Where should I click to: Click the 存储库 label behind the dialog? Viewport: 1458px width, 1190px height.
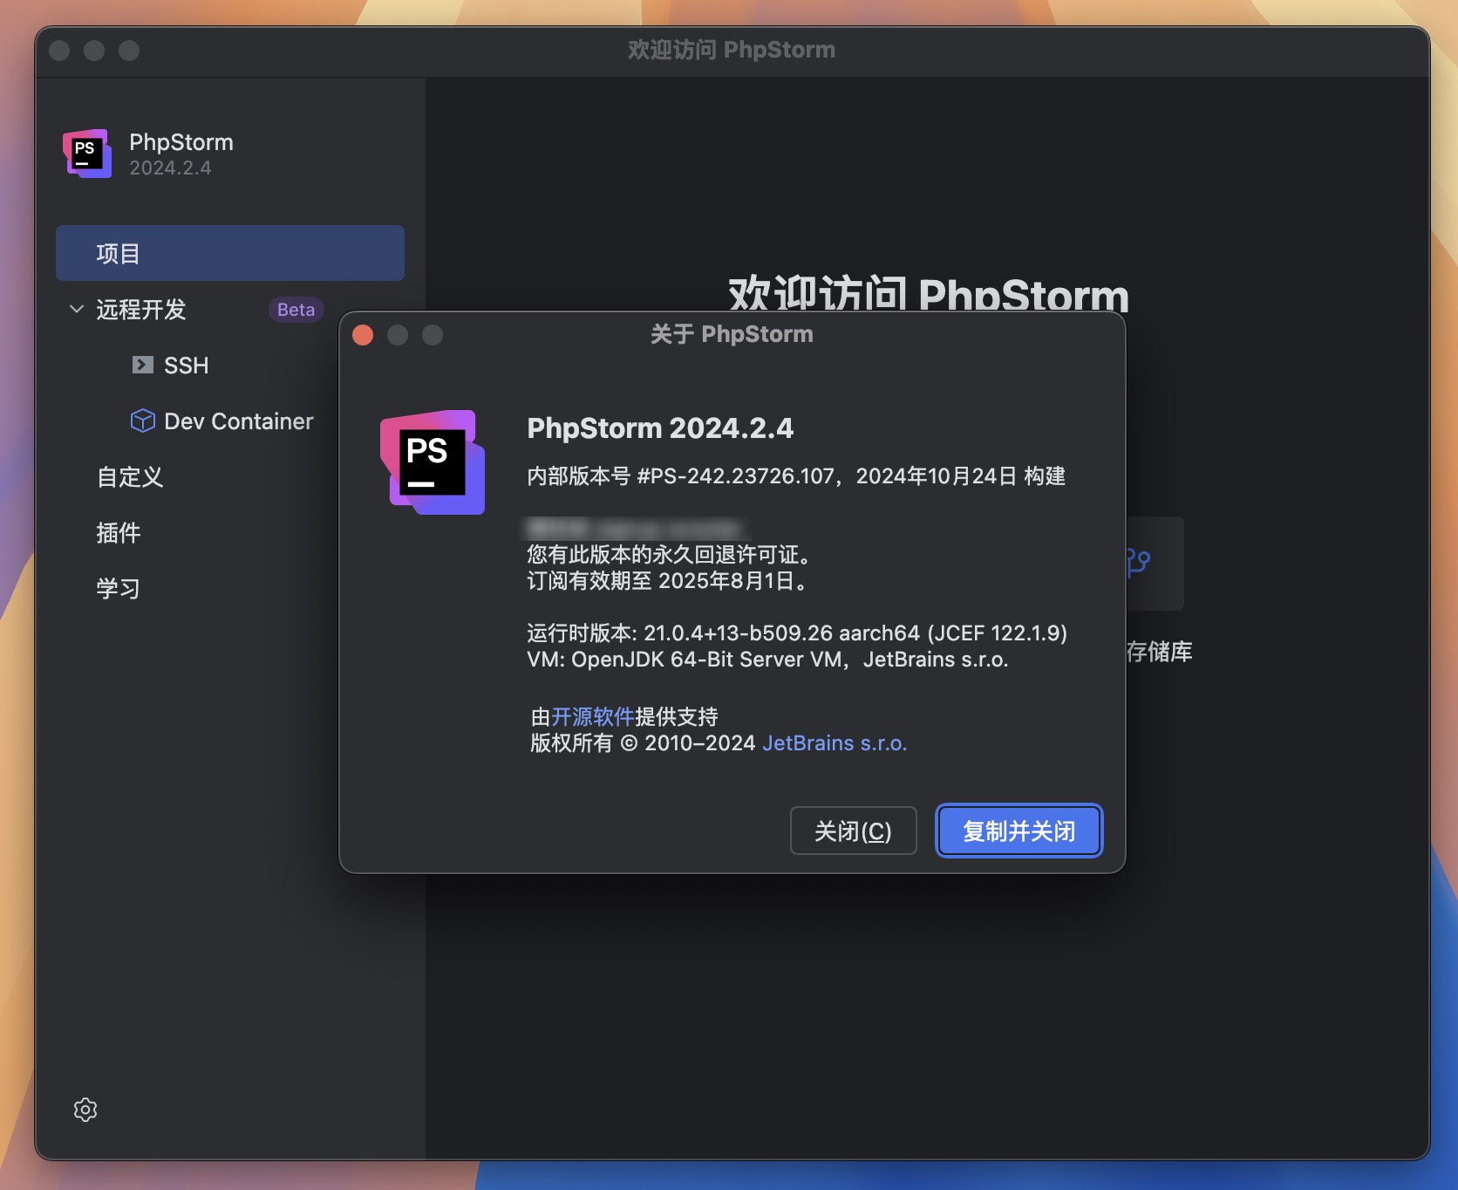pyautogui.click(x=1160, y=651)
